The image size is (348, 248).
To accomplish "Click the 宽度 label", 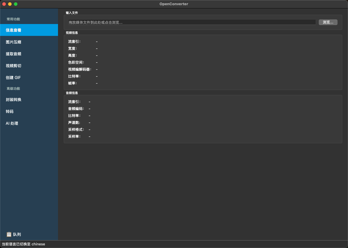I will tap(72, 49).
